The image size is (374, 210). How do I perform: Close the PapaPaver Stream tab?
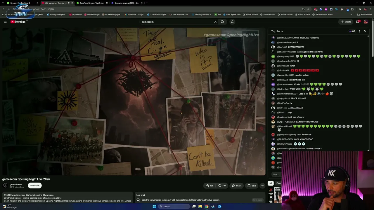point(107,3)
